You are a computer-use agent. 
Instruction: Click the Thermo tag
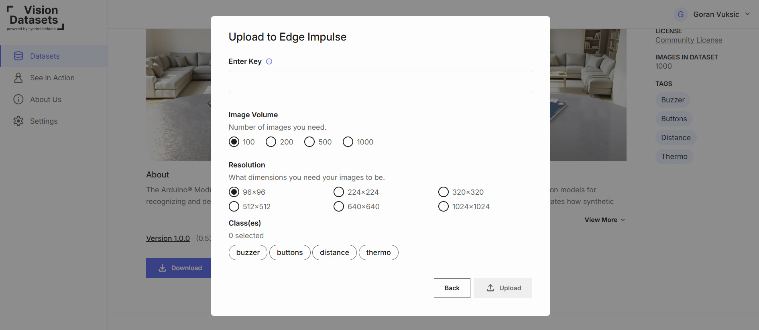pos(674,157)
